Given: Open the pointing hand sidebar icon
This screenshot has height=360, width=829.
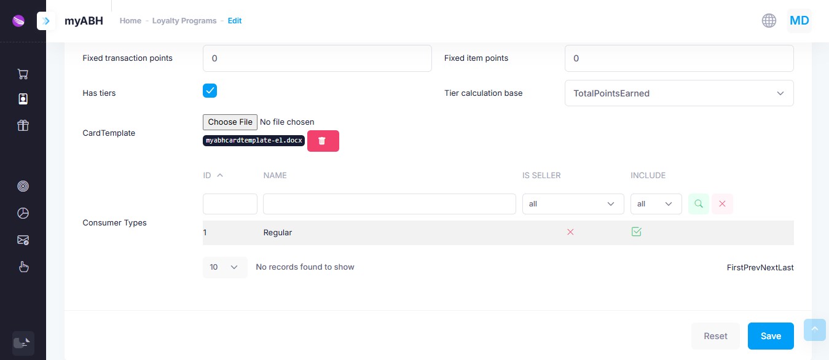Looking at the screenshot, I should [x=23, y=267].
